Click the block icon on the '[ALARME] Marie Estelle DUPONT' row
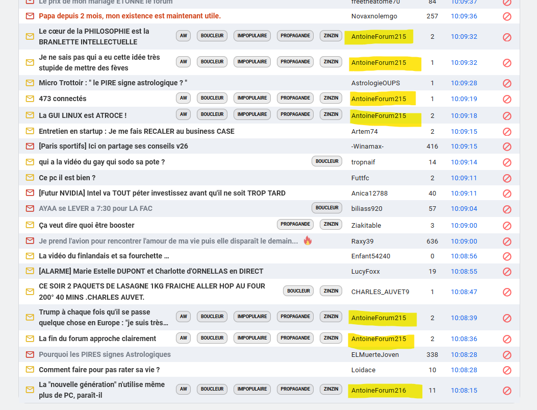The height and width of the screenshot is (410, 537). coord(507,272)
